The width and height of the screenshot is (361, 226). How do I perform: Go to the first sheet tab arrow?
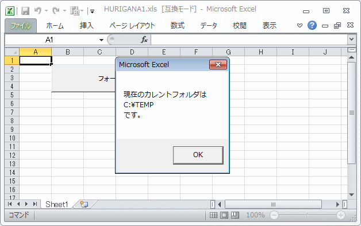(10, 204)
